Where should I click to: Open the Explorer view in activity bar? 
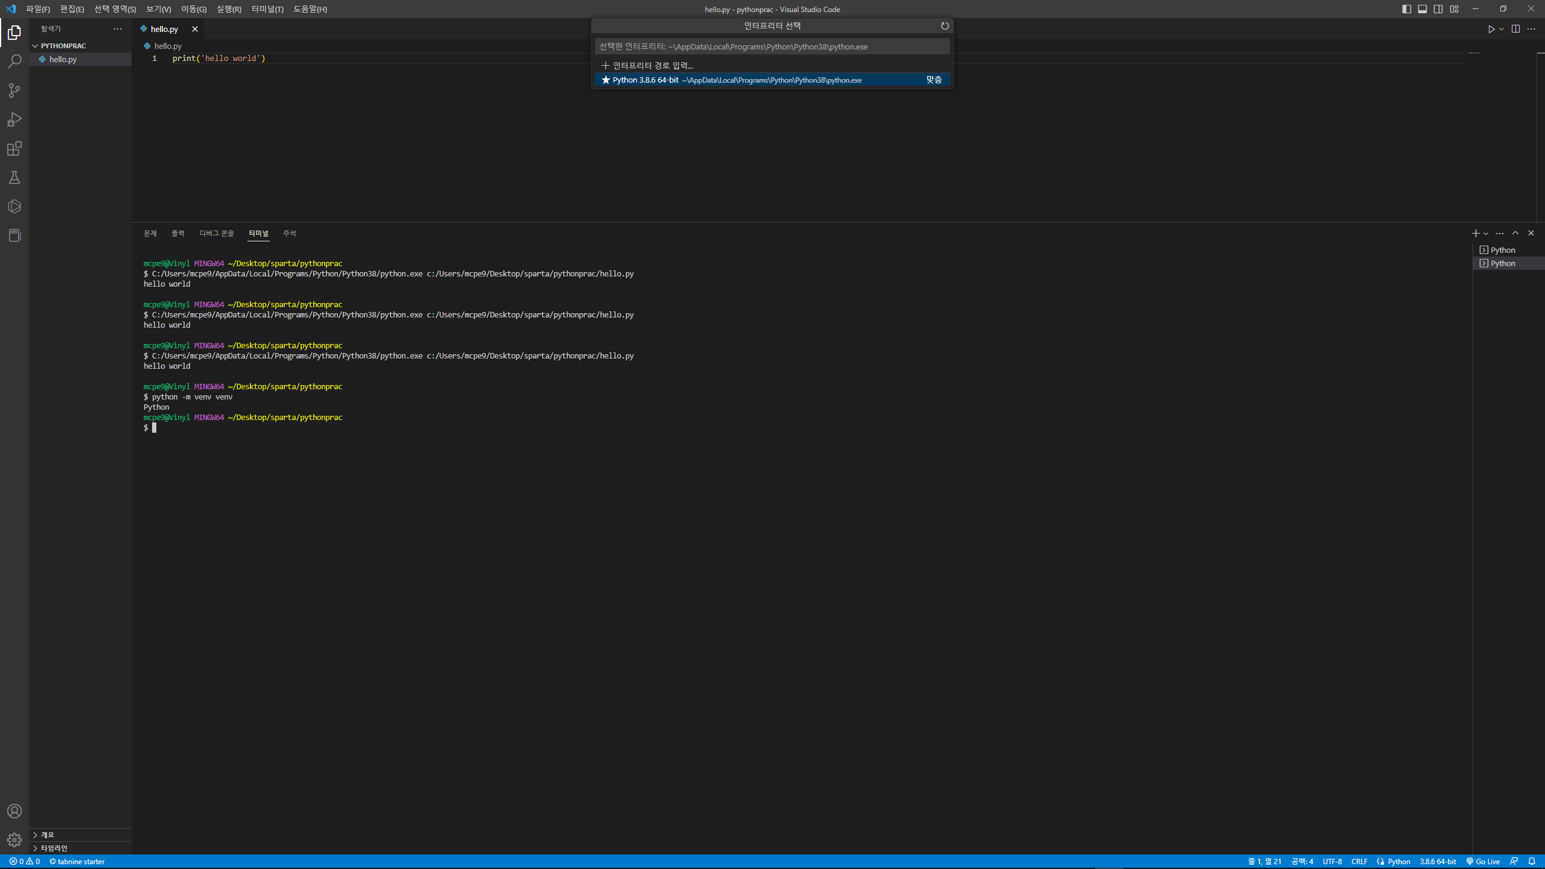coord(14,33)
